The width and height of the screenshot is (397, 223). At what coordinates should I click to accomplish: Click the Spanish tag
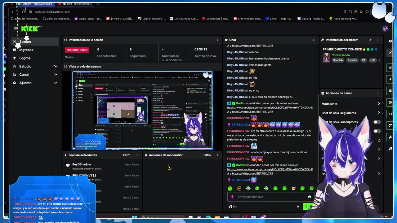coord(338,60)
